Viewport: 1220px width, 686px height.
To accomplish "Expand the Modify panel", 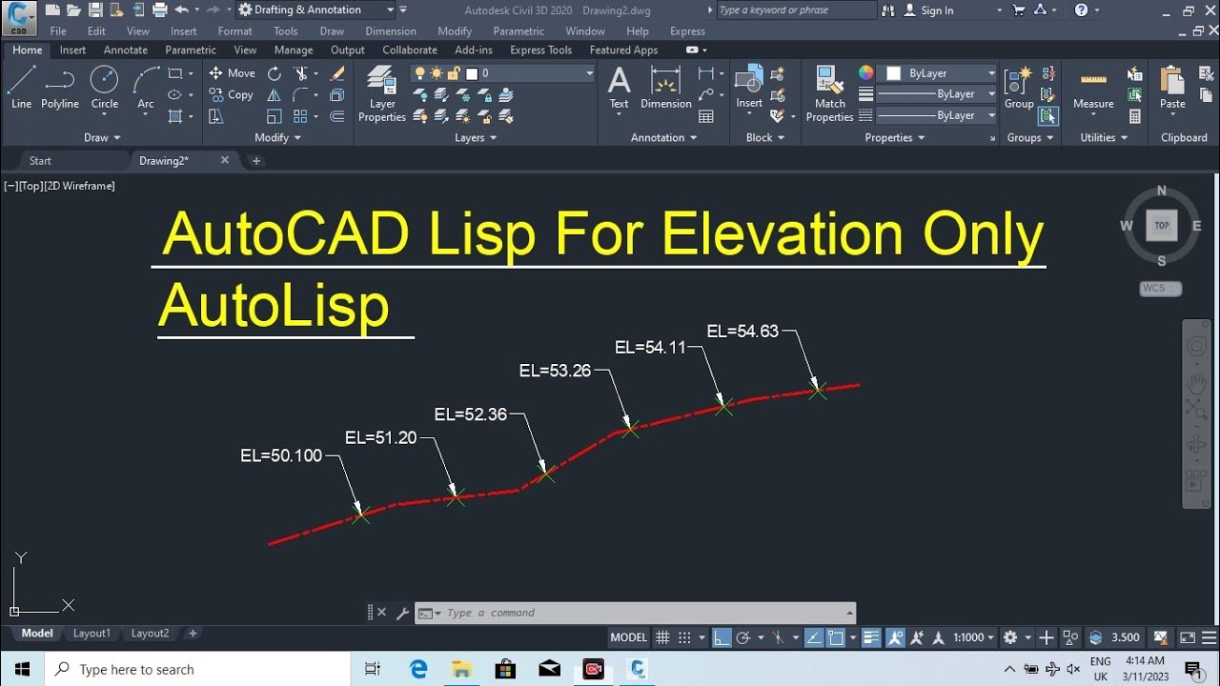I will tap(278, 137).
